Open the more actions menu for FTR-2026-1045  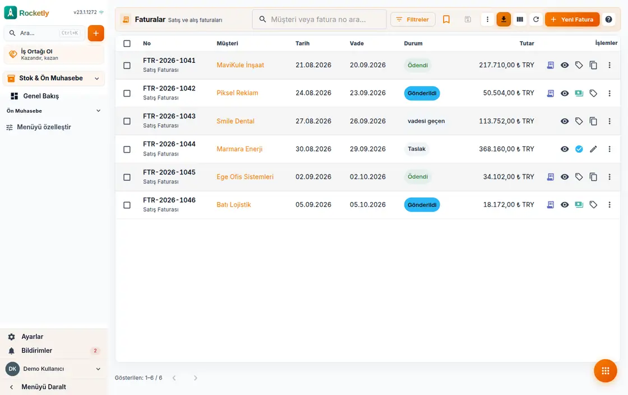[x=609, y=177]
